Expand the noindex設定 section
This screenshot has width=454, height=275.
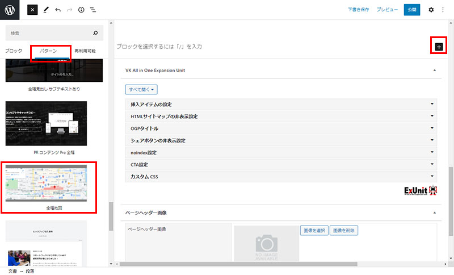coord(281,153)
